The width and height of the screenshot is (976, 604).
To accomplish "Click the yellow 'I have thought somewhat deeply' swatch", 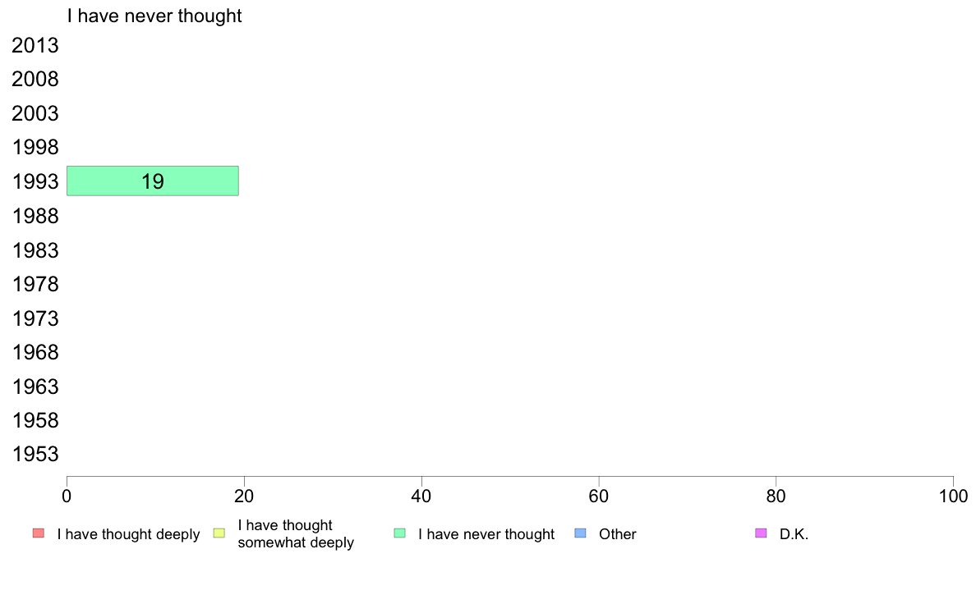I will [219, 533].
